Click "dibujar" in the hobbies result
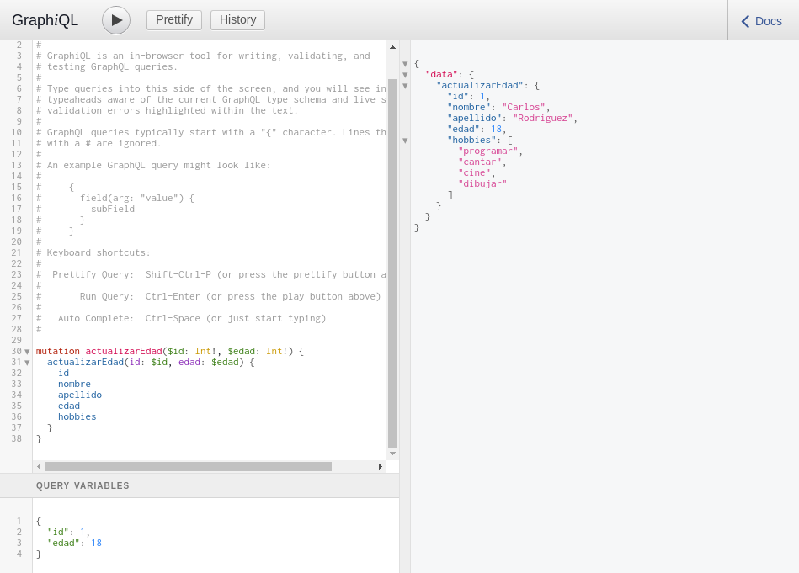 click(x=482, y=184)
